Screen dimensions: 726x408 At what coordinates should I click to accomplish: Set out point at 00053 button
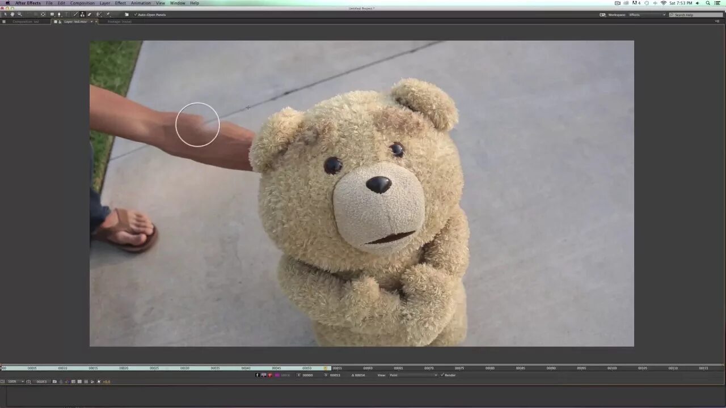pyautogui.click(x=326, y=375)
